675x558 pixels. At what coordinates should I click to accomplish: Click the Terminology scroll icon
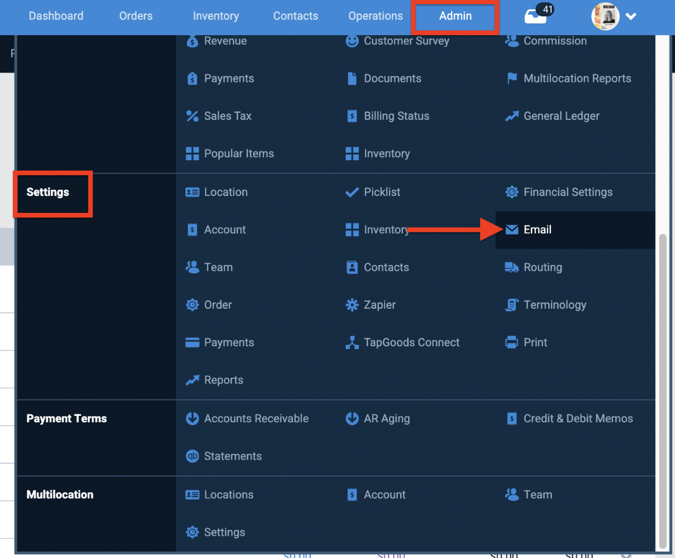point(511,304)
